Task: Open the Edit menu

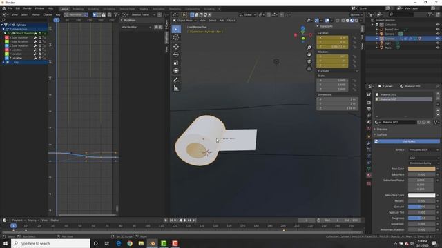Action: pyautogui.click(x=18, y=8)
